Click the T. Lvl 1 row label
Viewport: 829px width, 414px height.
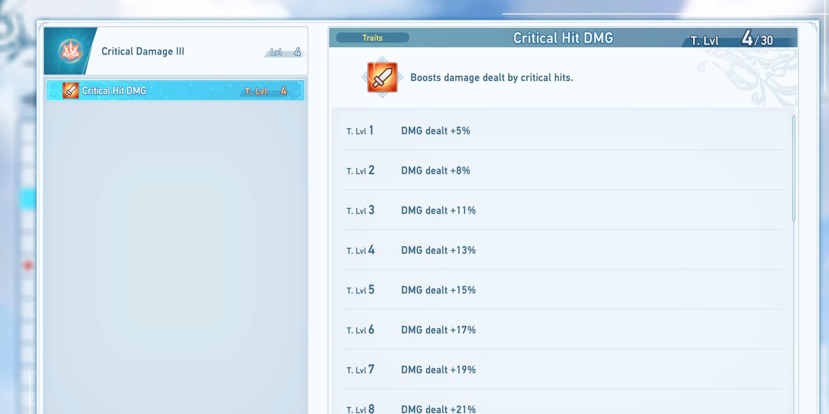(x=360, y=130)
